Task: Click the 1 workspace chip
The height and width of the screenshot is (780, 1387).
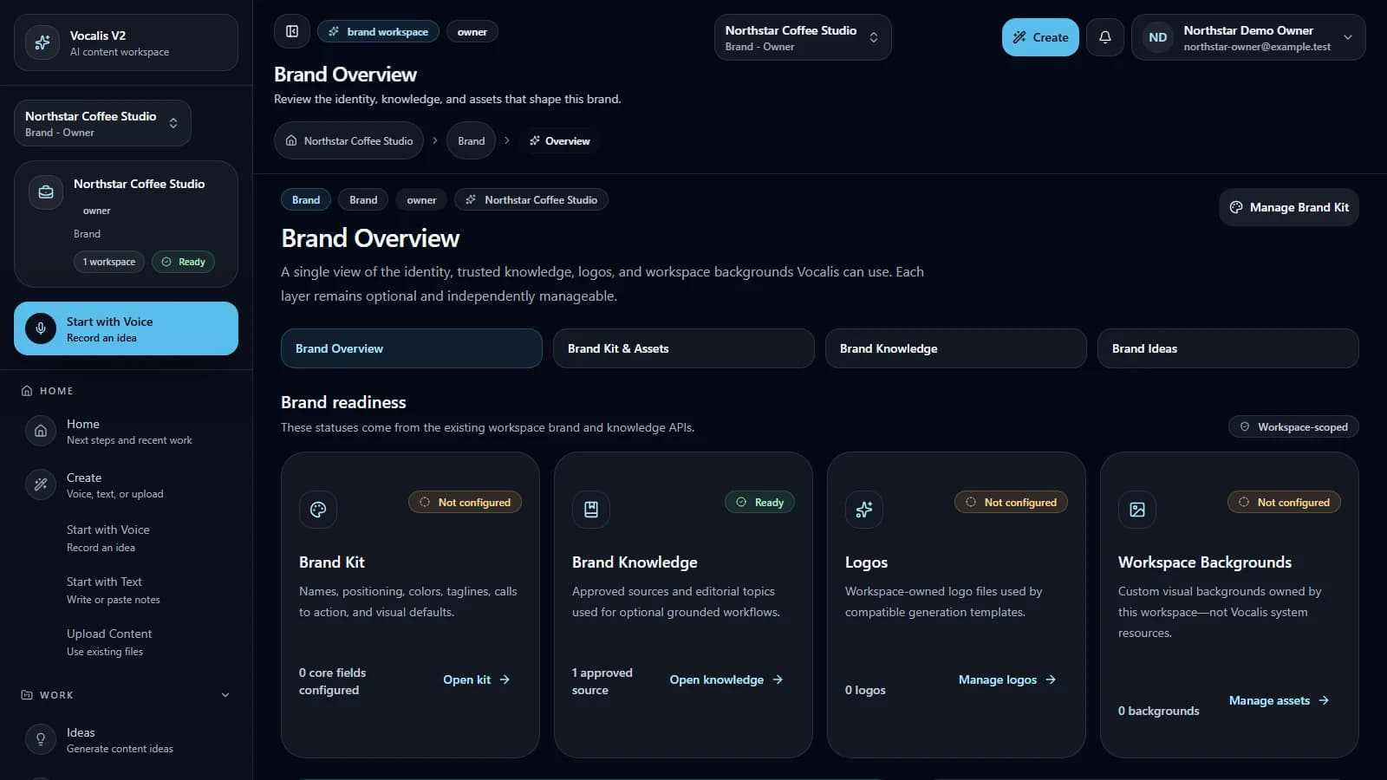Action: point(109,262)
